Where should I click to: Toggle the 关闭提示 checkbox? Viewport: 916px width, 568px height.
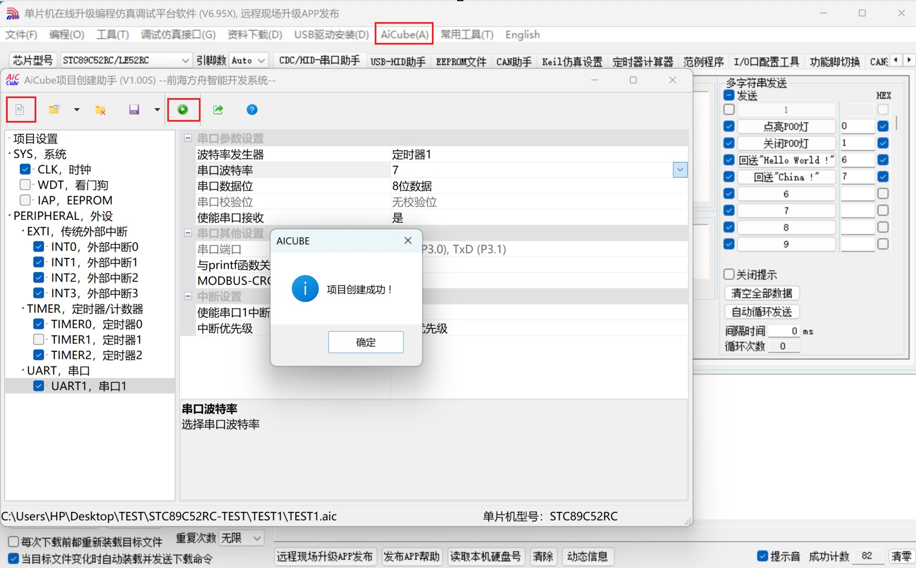(729, 274)
